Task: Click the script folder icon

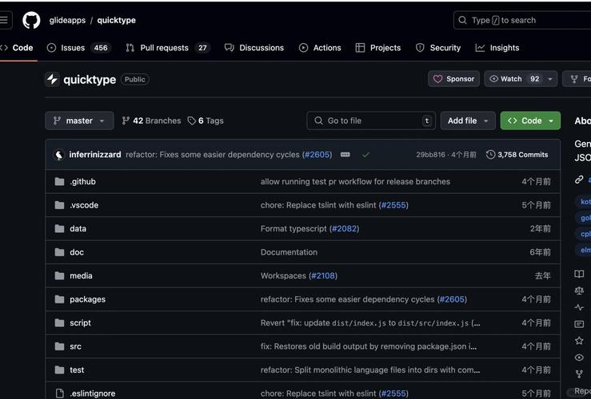Action: tap(59, 323)
